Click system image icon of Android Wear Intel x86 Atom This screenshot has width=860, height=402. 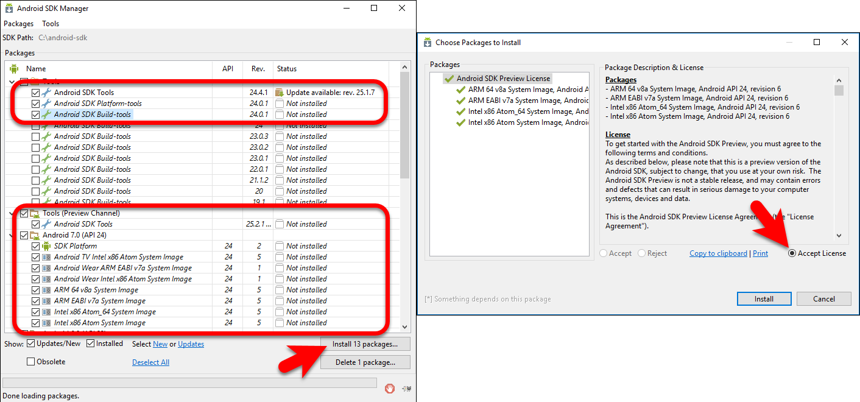46,279
